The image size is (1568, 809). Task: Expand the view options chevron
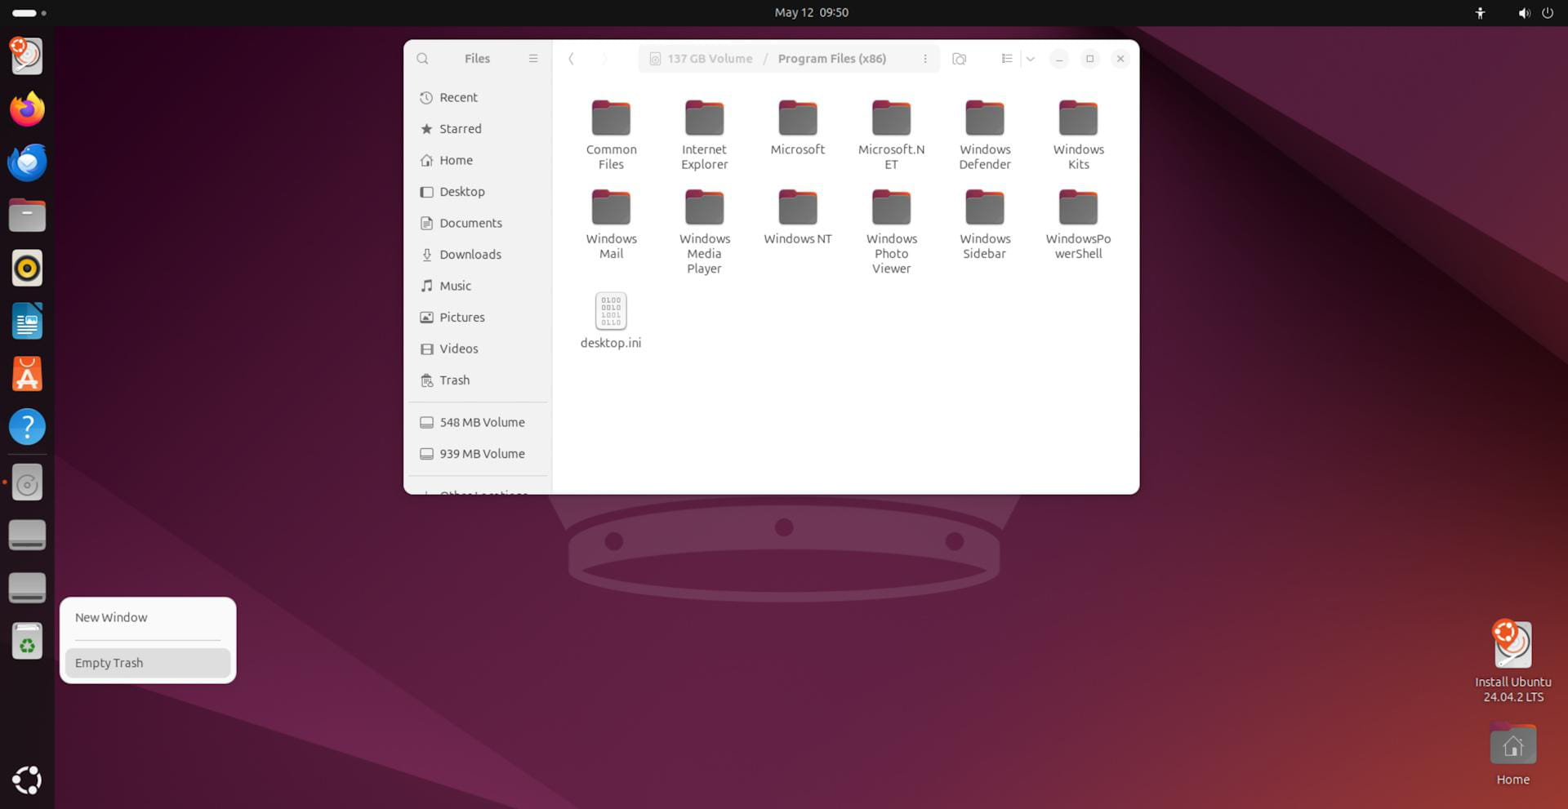click(x=1031, y=59)
